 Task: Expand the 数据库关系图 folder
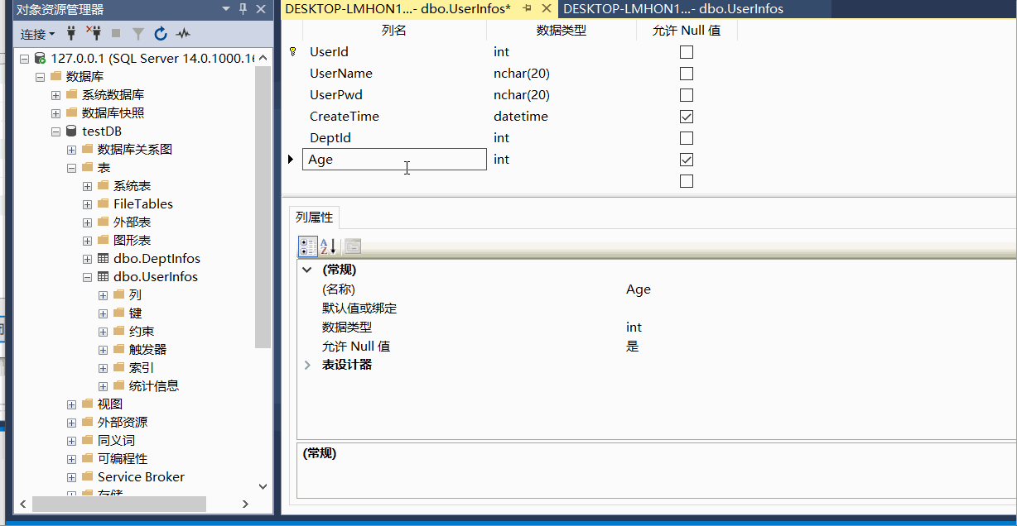point(71,150)
